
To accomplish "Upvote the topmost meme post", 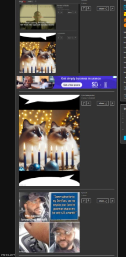I will tap(84, 9).
